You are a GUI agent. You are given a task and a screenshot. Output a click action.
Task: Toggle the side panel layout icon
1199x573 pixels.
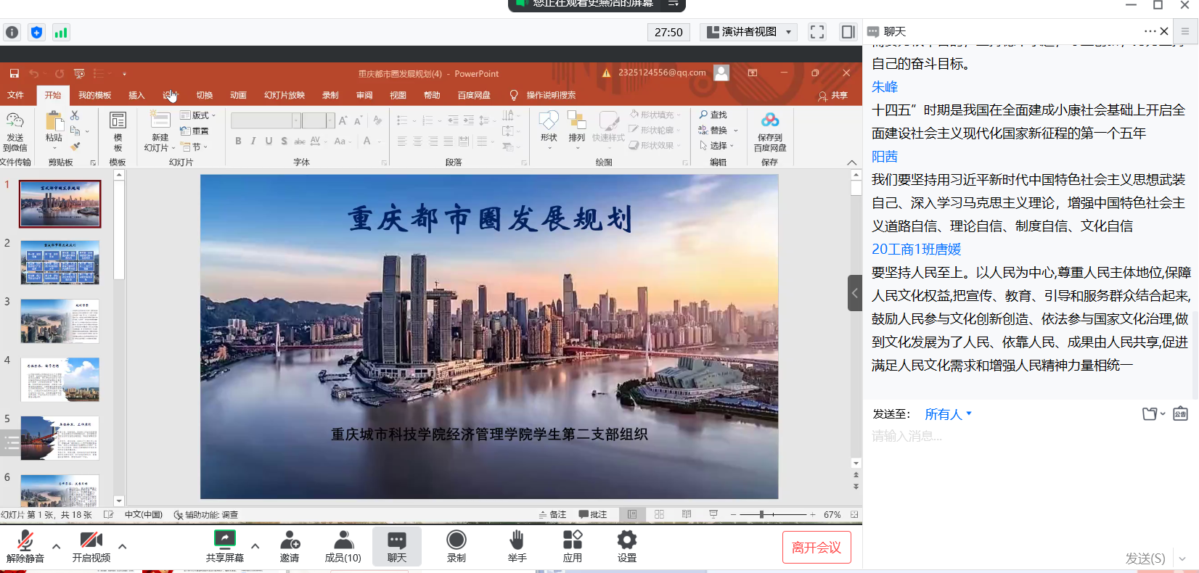tap(848, 32)
